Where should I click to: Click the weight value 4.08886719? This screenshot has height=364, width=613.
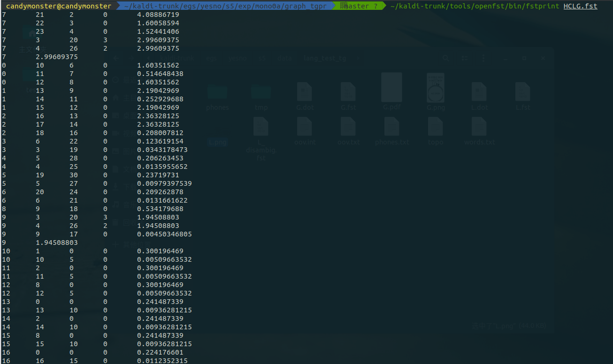[158, 15]
